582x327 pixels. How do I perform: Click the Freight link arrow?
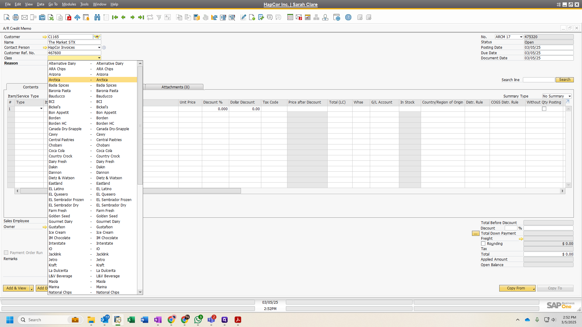pyautogui.click(x=521, y=239)
